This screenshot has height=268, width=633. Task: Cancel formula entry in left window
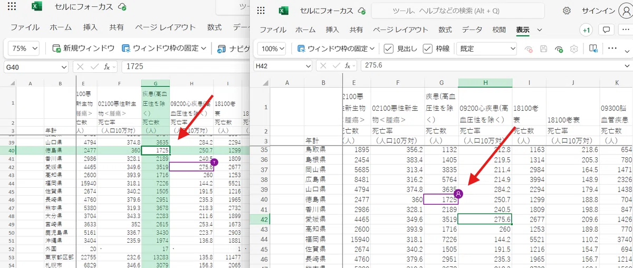coord(81,67)
